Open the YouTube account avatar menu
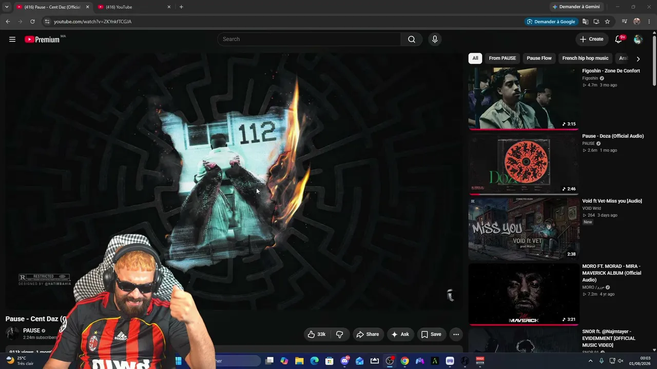This screenshot has width=657, height=369. 638,39
